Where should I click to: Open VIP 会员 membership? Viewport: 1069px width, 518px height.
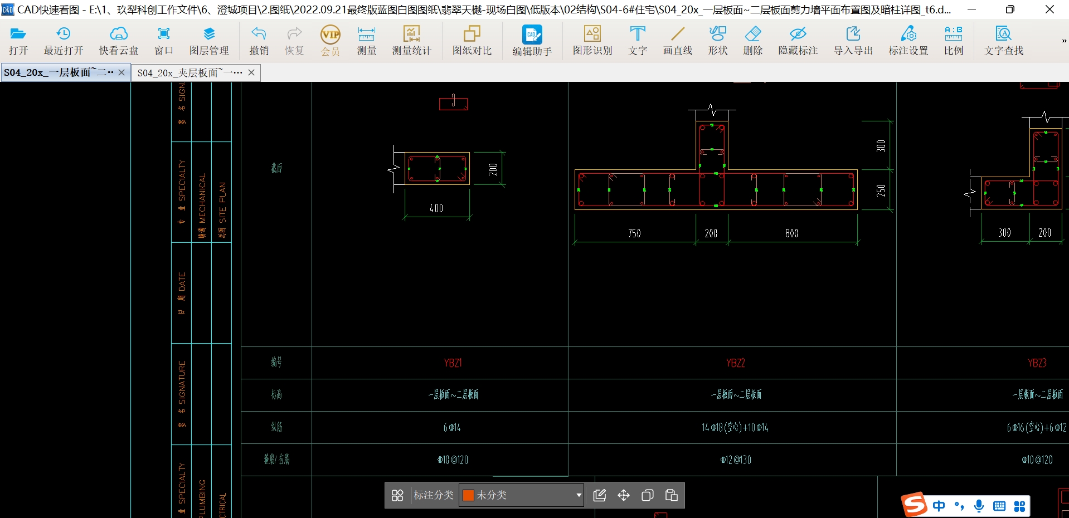[331, 41]
